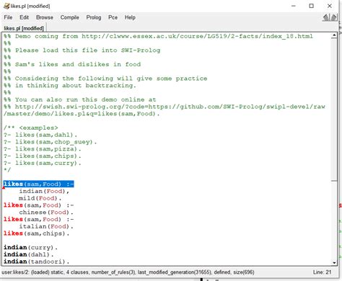Click the 'indian(dahl).' fact
342x281 pixels.
pos(29,254)
